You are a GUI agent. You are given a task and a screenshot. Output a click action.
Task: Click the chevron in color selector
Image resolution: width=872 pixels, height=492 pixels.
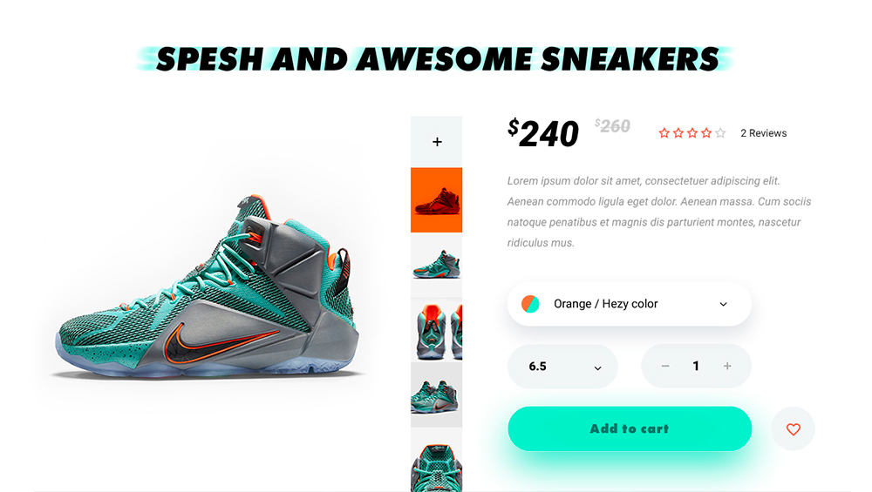click(723, 304)
